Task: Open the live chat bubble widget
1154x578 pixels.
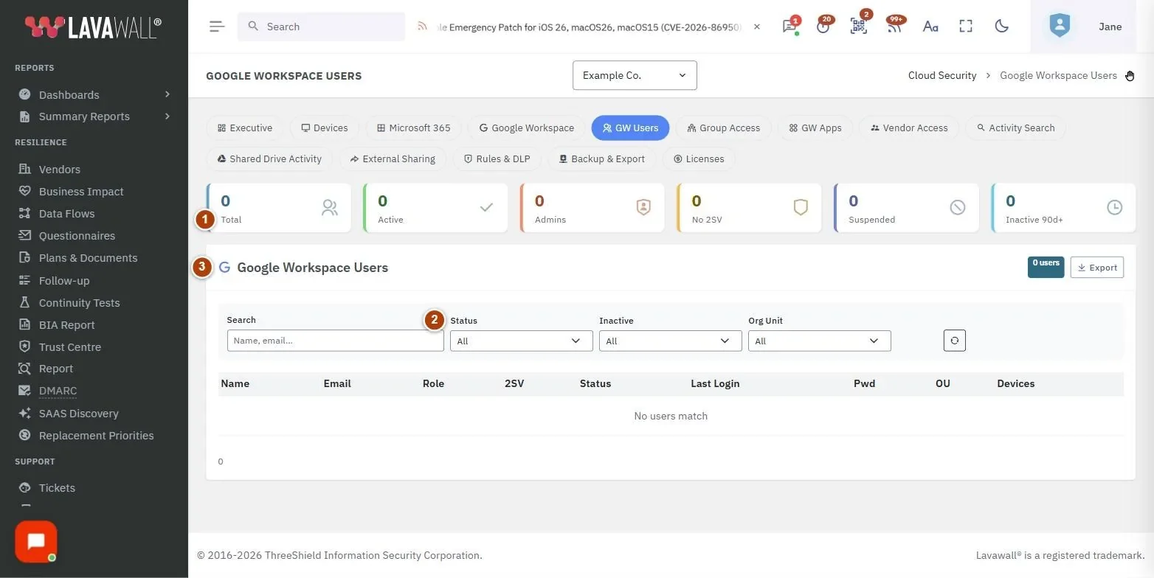Action: 36,542
